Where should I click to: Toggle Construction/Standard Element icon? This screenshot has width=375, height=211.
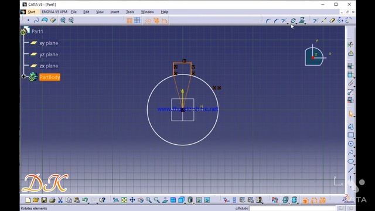click(148, 21)
